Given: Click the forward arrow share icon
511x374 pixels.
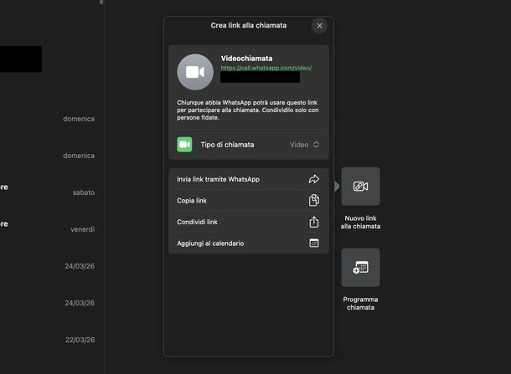Looking at the screenshot, I should tap(314, 179).
